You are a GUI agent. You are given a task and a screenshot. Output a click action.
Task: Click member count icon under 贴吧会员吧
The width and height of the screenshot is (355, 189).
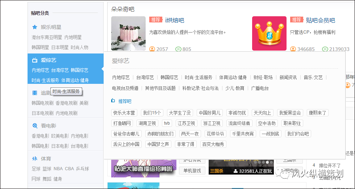tap(293, 49)
